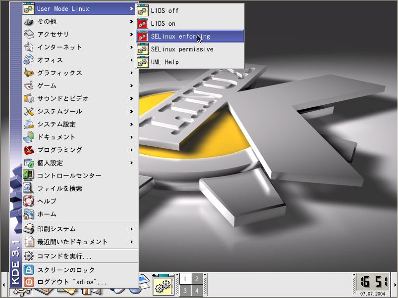398x298 pixels.
Task: Click the User Mode Linux gears icon
Action: coord(28,8)
